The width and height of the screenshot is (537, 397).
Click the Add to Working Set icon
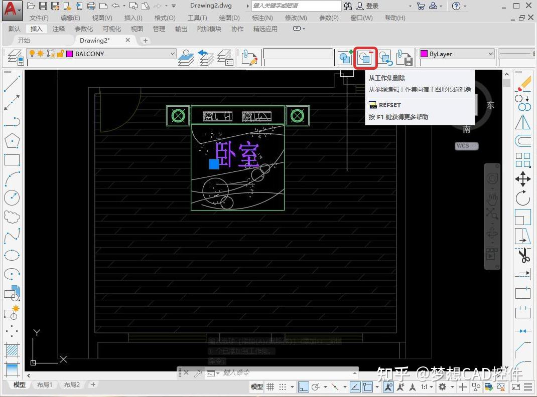345,58
